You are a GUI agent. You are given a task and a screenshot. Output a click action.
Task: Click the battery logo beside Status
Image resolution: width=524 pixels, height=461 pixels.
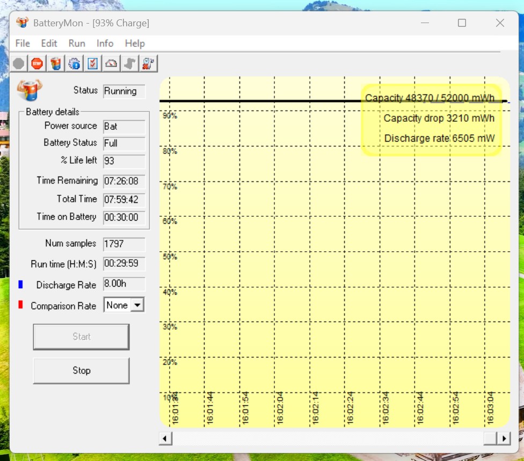click(x=30, y=90)
